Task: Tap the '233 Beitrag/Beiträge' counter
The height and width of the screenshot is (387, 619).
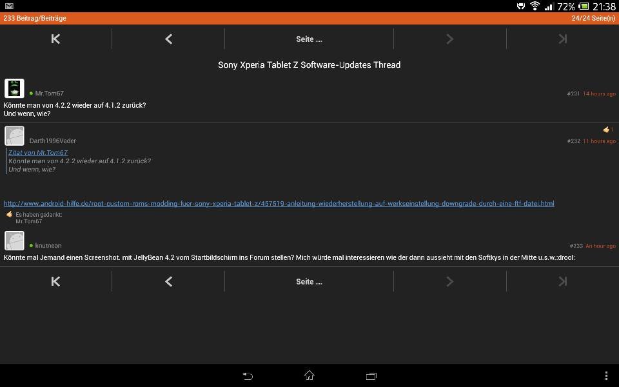Action: 35,18
